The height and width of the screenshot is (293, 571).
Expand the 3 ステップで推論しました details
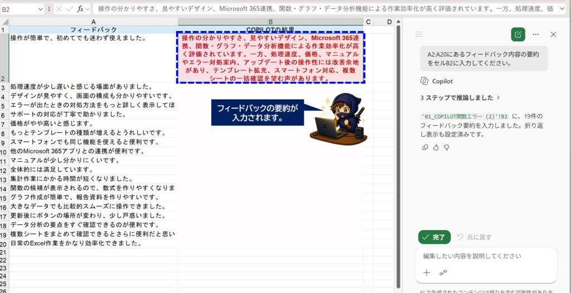[x=460, y=98]
